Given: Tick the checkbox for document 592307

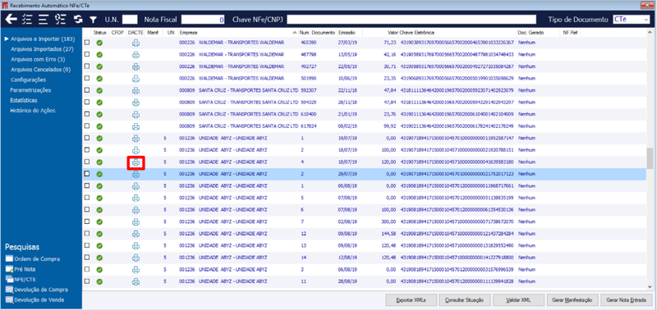Looking at the screenshot, I should [x=87, y=90].
